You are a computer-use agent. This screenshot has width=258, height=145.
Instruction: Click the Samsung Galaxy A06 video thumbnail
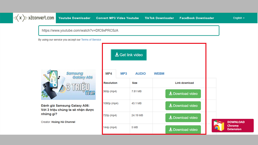pyautogui.click(x=68, y=84)
